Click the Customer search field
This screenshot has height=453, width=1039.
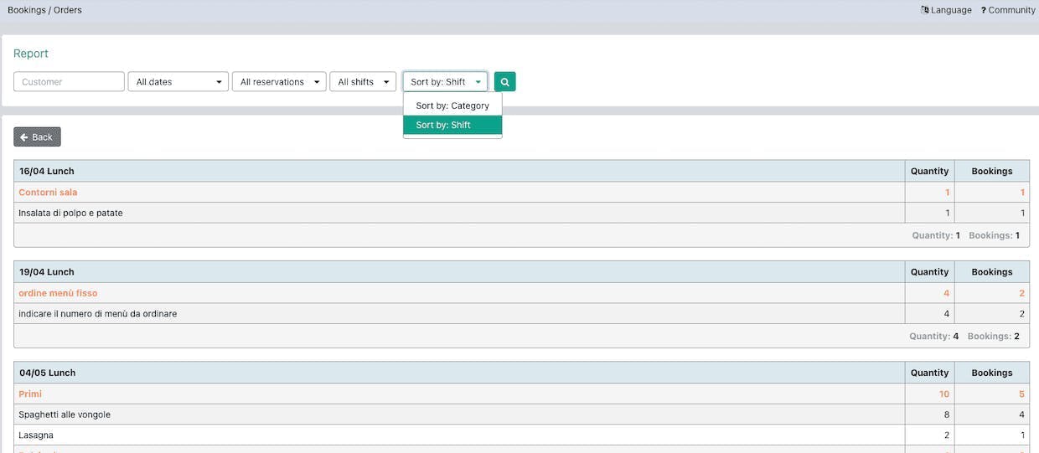[69, 82]
